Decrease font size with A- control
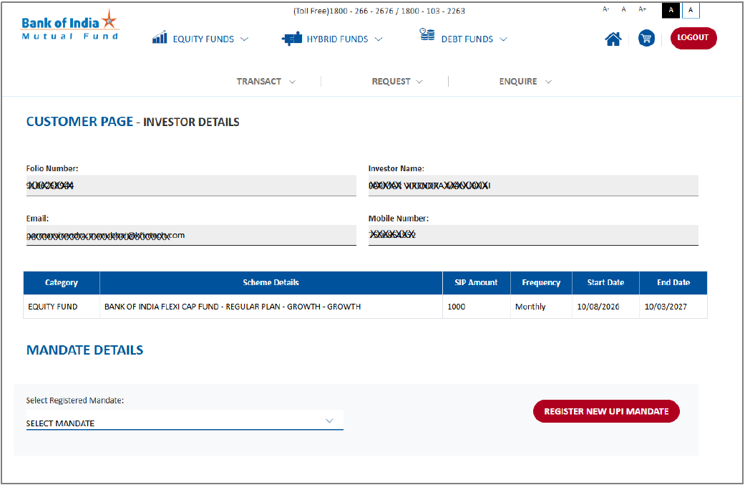Screen dimensions: 745x485 pyautogui.click(x=605, y=9)
